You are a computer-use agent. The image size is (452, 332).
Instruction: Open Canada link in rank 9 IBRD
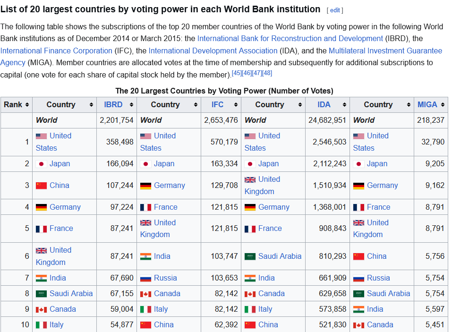click(x=63, y=309)
